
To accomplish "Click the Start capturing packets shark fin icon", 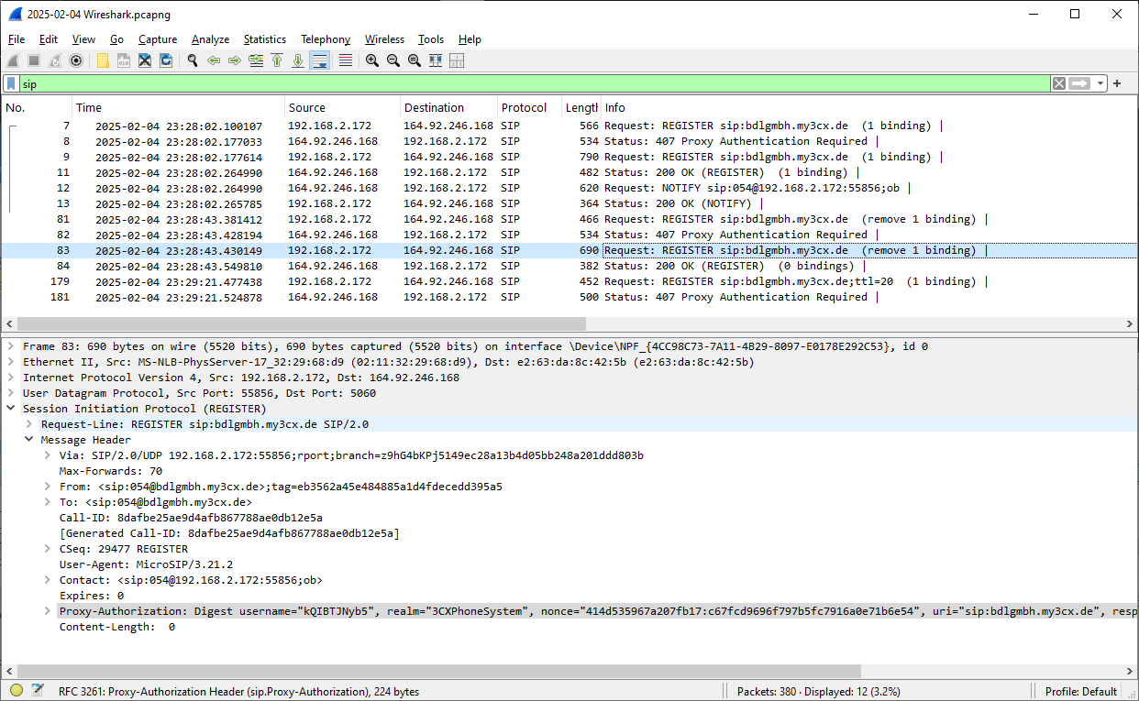I will click(13, 60).
